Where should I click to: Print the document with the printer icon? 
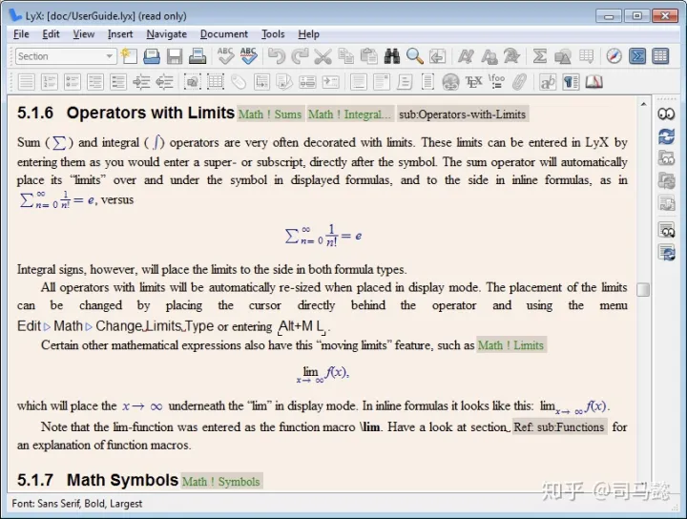pyautogui.click(x=198, y=56)
